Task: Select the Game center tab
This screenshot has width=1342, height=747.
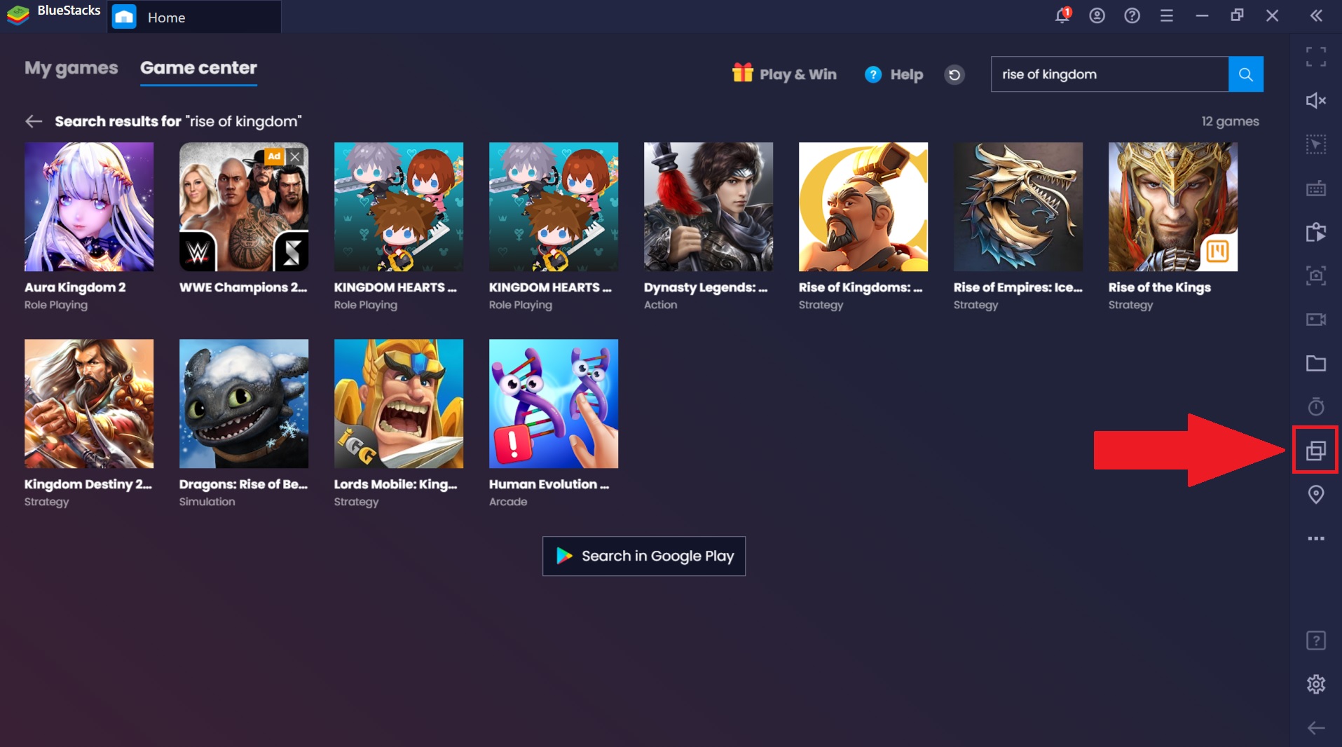Action: [x=198, y=68]
